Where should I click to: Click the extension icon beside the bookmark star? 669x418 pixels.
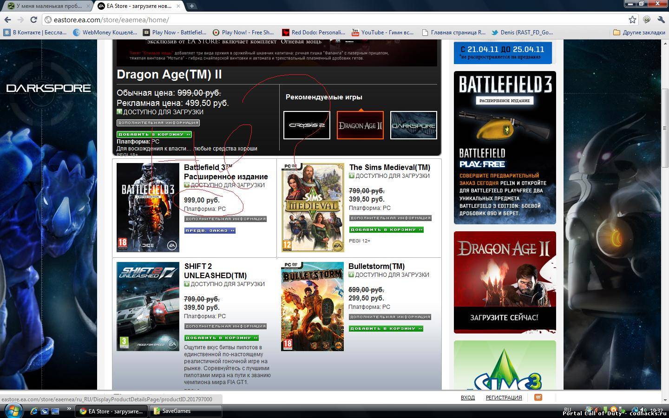pyautogui.click(x=647, y=20)
